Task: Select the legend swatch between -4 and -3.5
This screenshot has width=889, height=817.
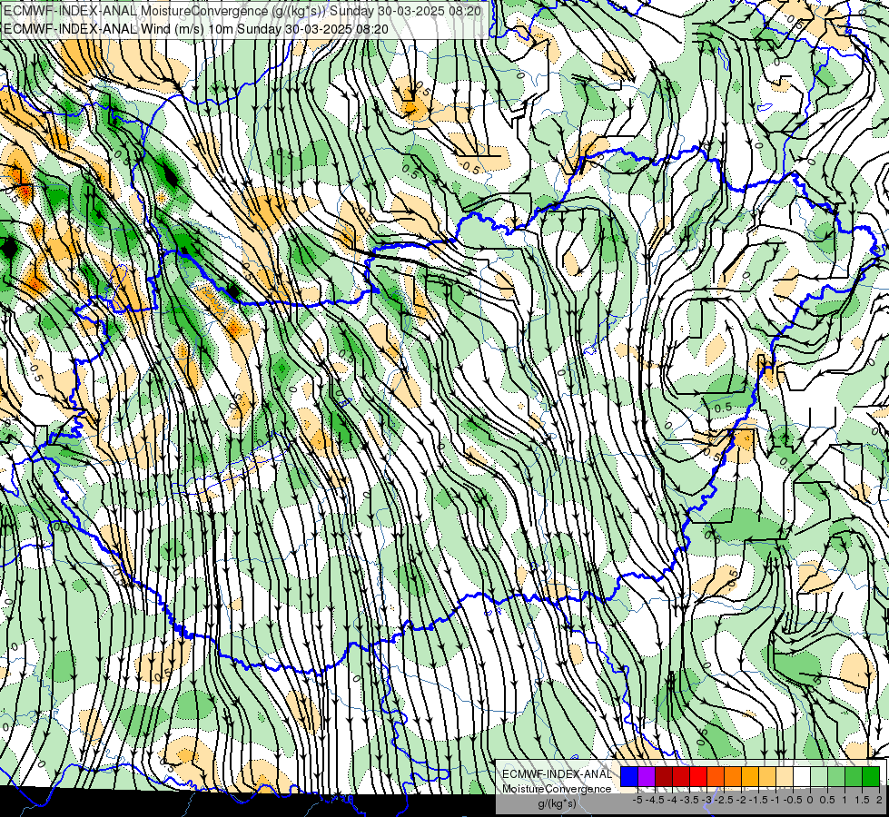Action: click(681, 776)
